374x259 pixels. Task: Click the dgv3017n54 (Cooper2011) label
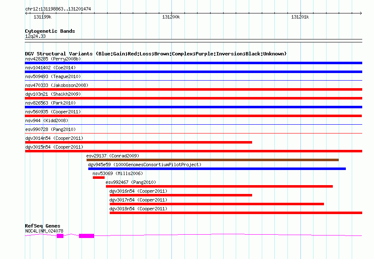138,200
